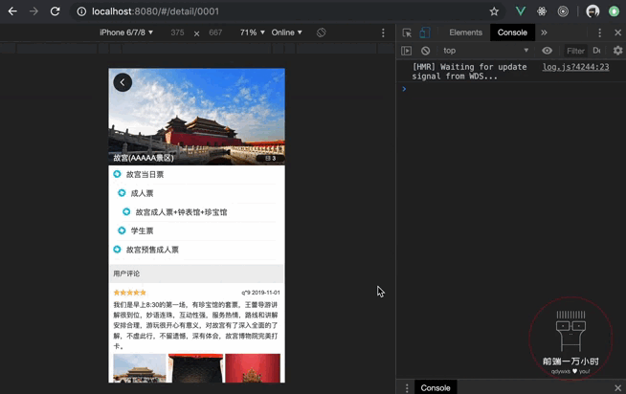Click the circular target extension icon
The width and height of the screenshot is (626, 394).
[x=563, y=11]
